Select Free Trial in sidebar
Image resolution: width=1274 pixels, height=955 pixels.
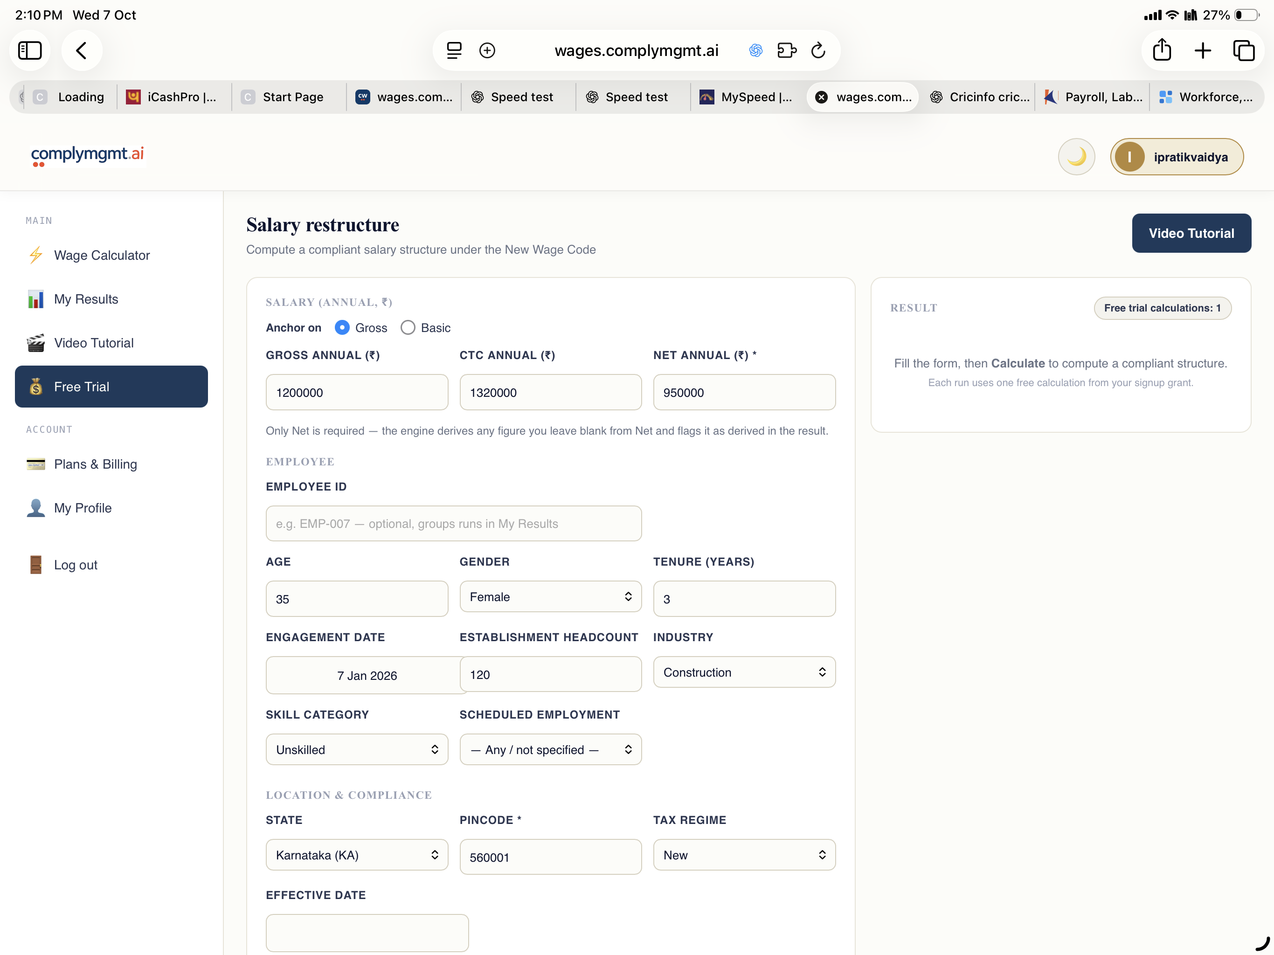(111, 387)
